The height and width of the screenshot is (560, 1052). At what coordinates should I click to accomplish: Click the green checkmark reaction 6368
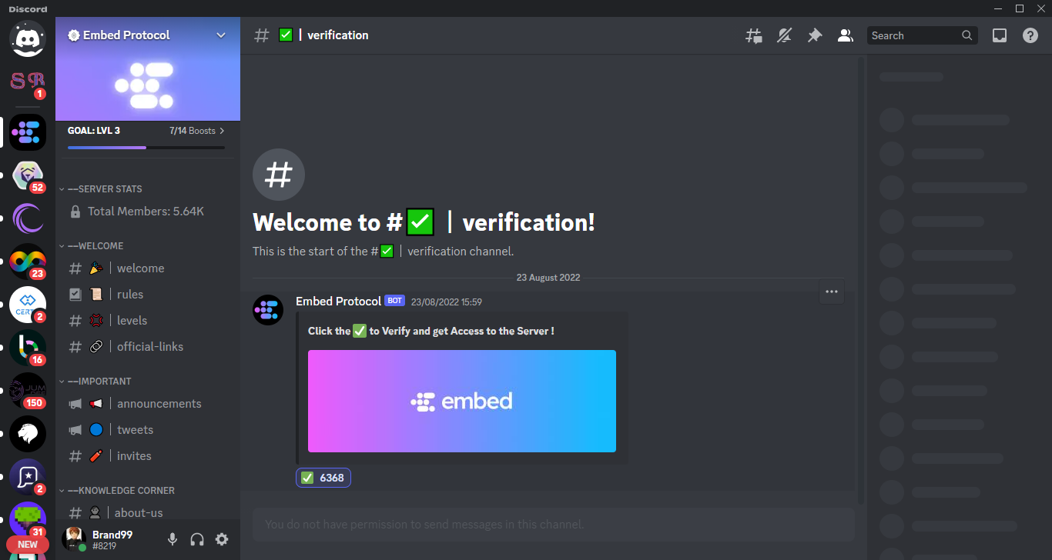pyautogui.click(x=323, y=478)
